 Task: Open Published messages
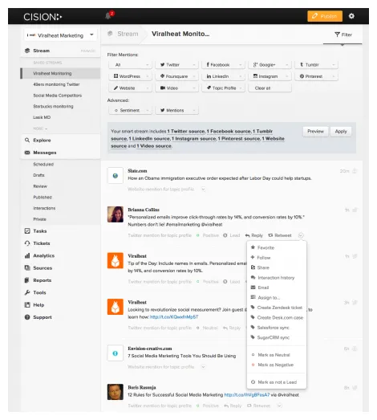point(43,197)
